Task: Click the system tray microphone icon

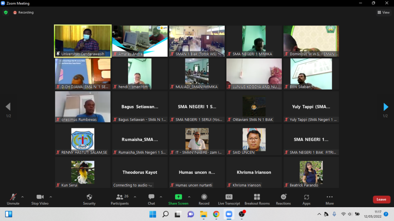Action: point(334,214)
